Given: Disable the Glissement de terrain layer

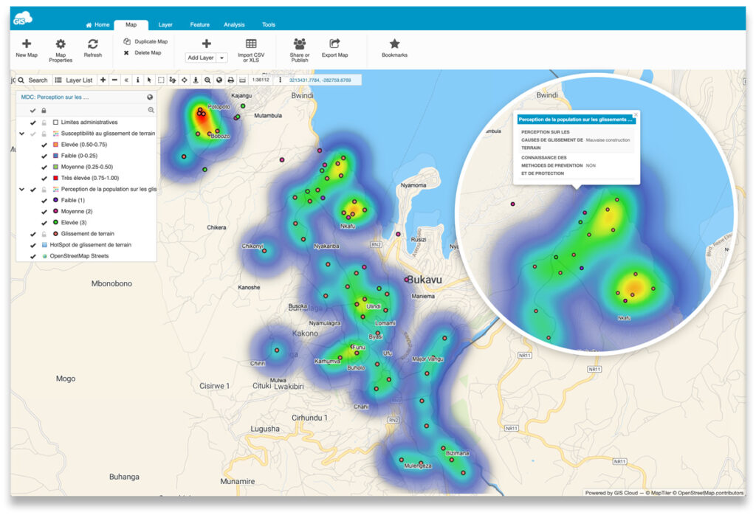Looking at the screenshot, I should point(32,234).
